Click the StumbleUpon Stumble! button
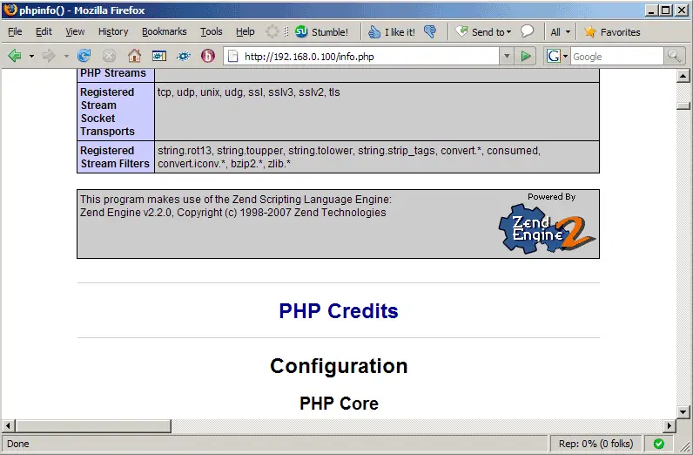693x455 pixels. (321, 32)
